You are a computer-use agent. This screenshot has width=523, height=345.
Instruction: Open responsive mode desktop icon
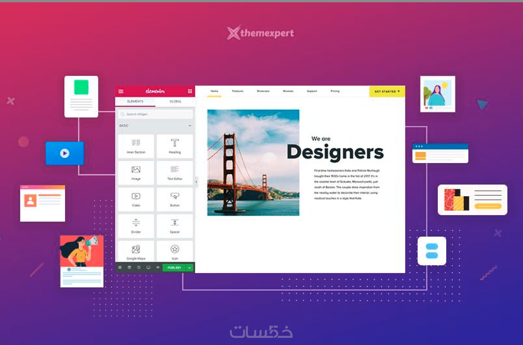tap(148, 268)
